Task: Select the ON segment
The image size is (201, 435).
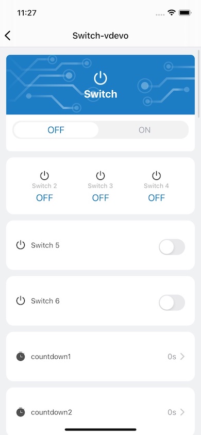Action: pos(144,130)
